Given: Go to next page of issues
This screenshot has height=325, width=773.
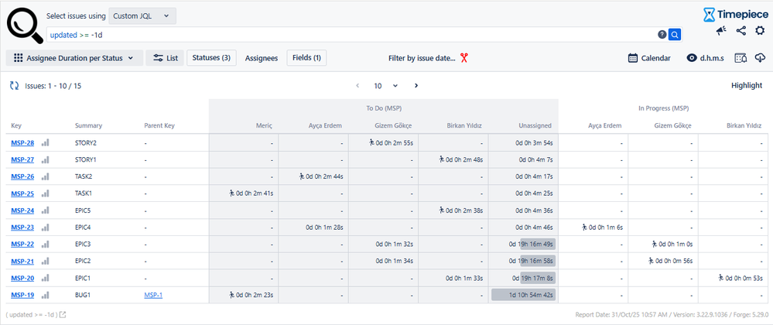Looking at the screenshot, I should tap(416, 86).
